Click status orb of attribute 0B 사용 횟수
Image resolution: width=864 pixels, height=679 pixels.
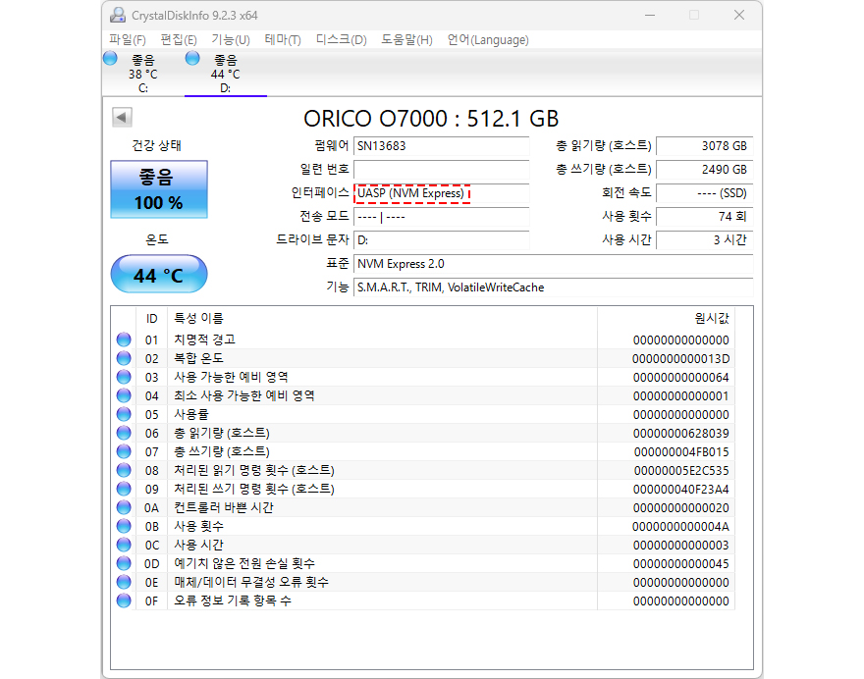tap(124, 527)
